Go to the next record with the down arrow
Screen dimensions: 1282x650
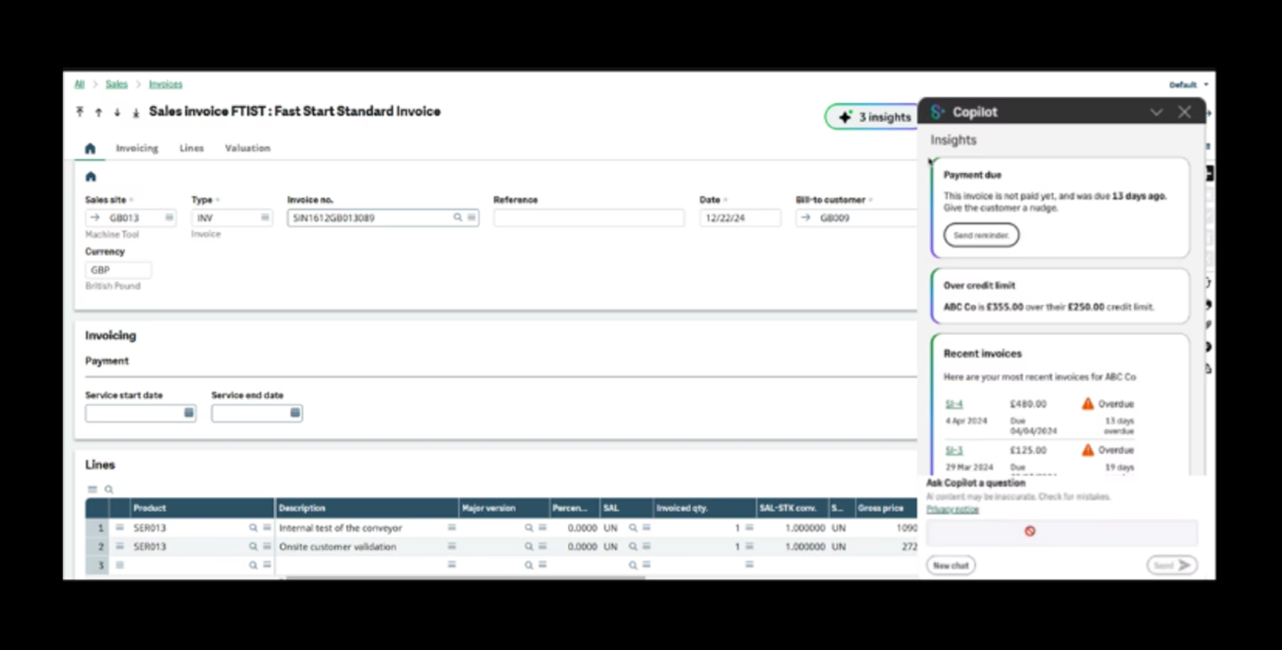[x=117, y=111]
